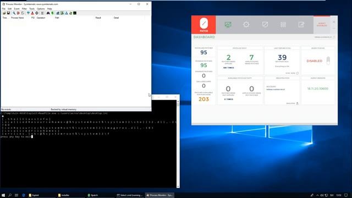Show hidden system tray icons

tap(317, 195)
